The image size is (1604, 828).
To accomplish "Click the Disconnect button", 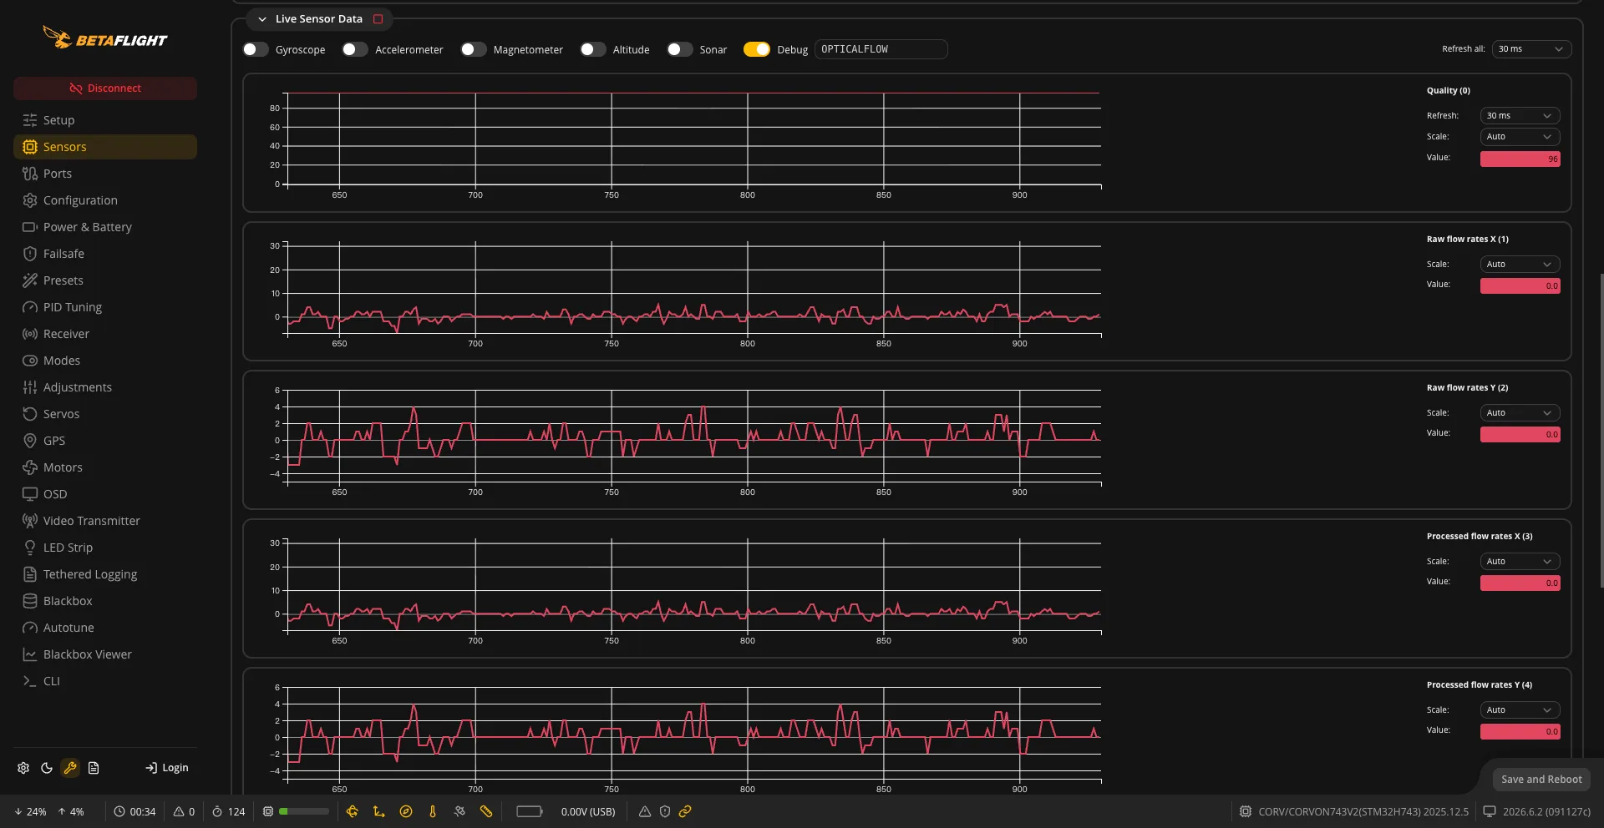I will tap(105, 88).
